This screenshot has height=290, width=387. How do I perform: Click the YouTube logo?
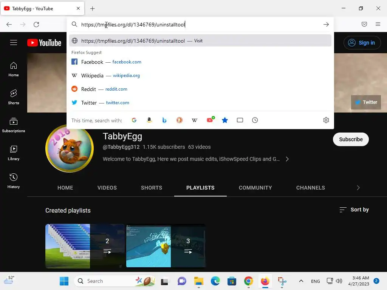click(44, 43)
